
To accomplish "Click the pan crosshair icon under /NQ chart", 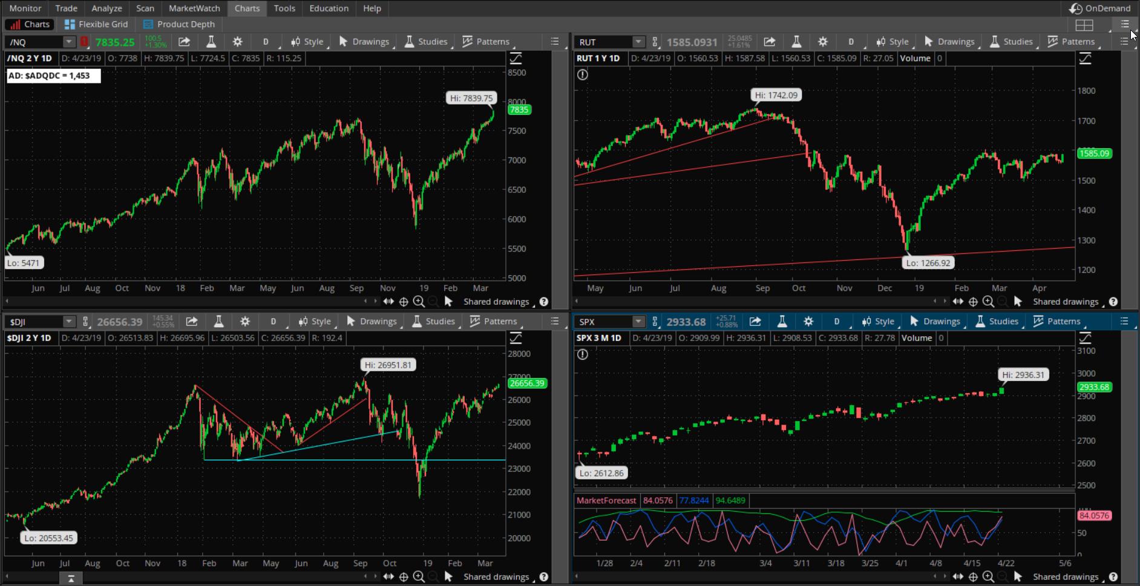I will pos(404,302).
